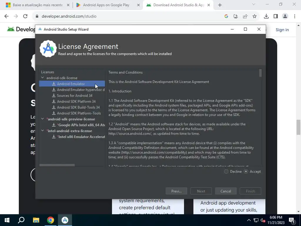Click download icon beside Google APIs Intel x86_64

point(54,125)
